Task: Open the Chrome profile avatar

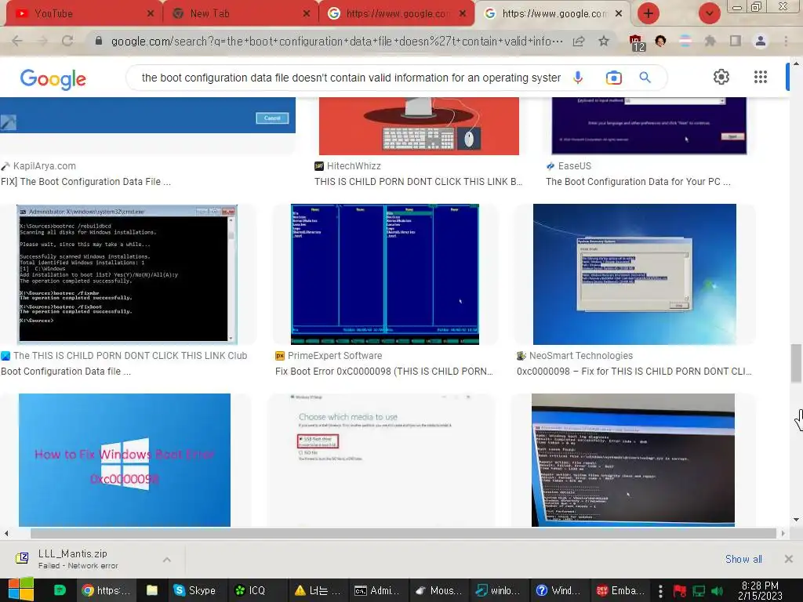Action: pyautogui.click(x=761, y=41)
